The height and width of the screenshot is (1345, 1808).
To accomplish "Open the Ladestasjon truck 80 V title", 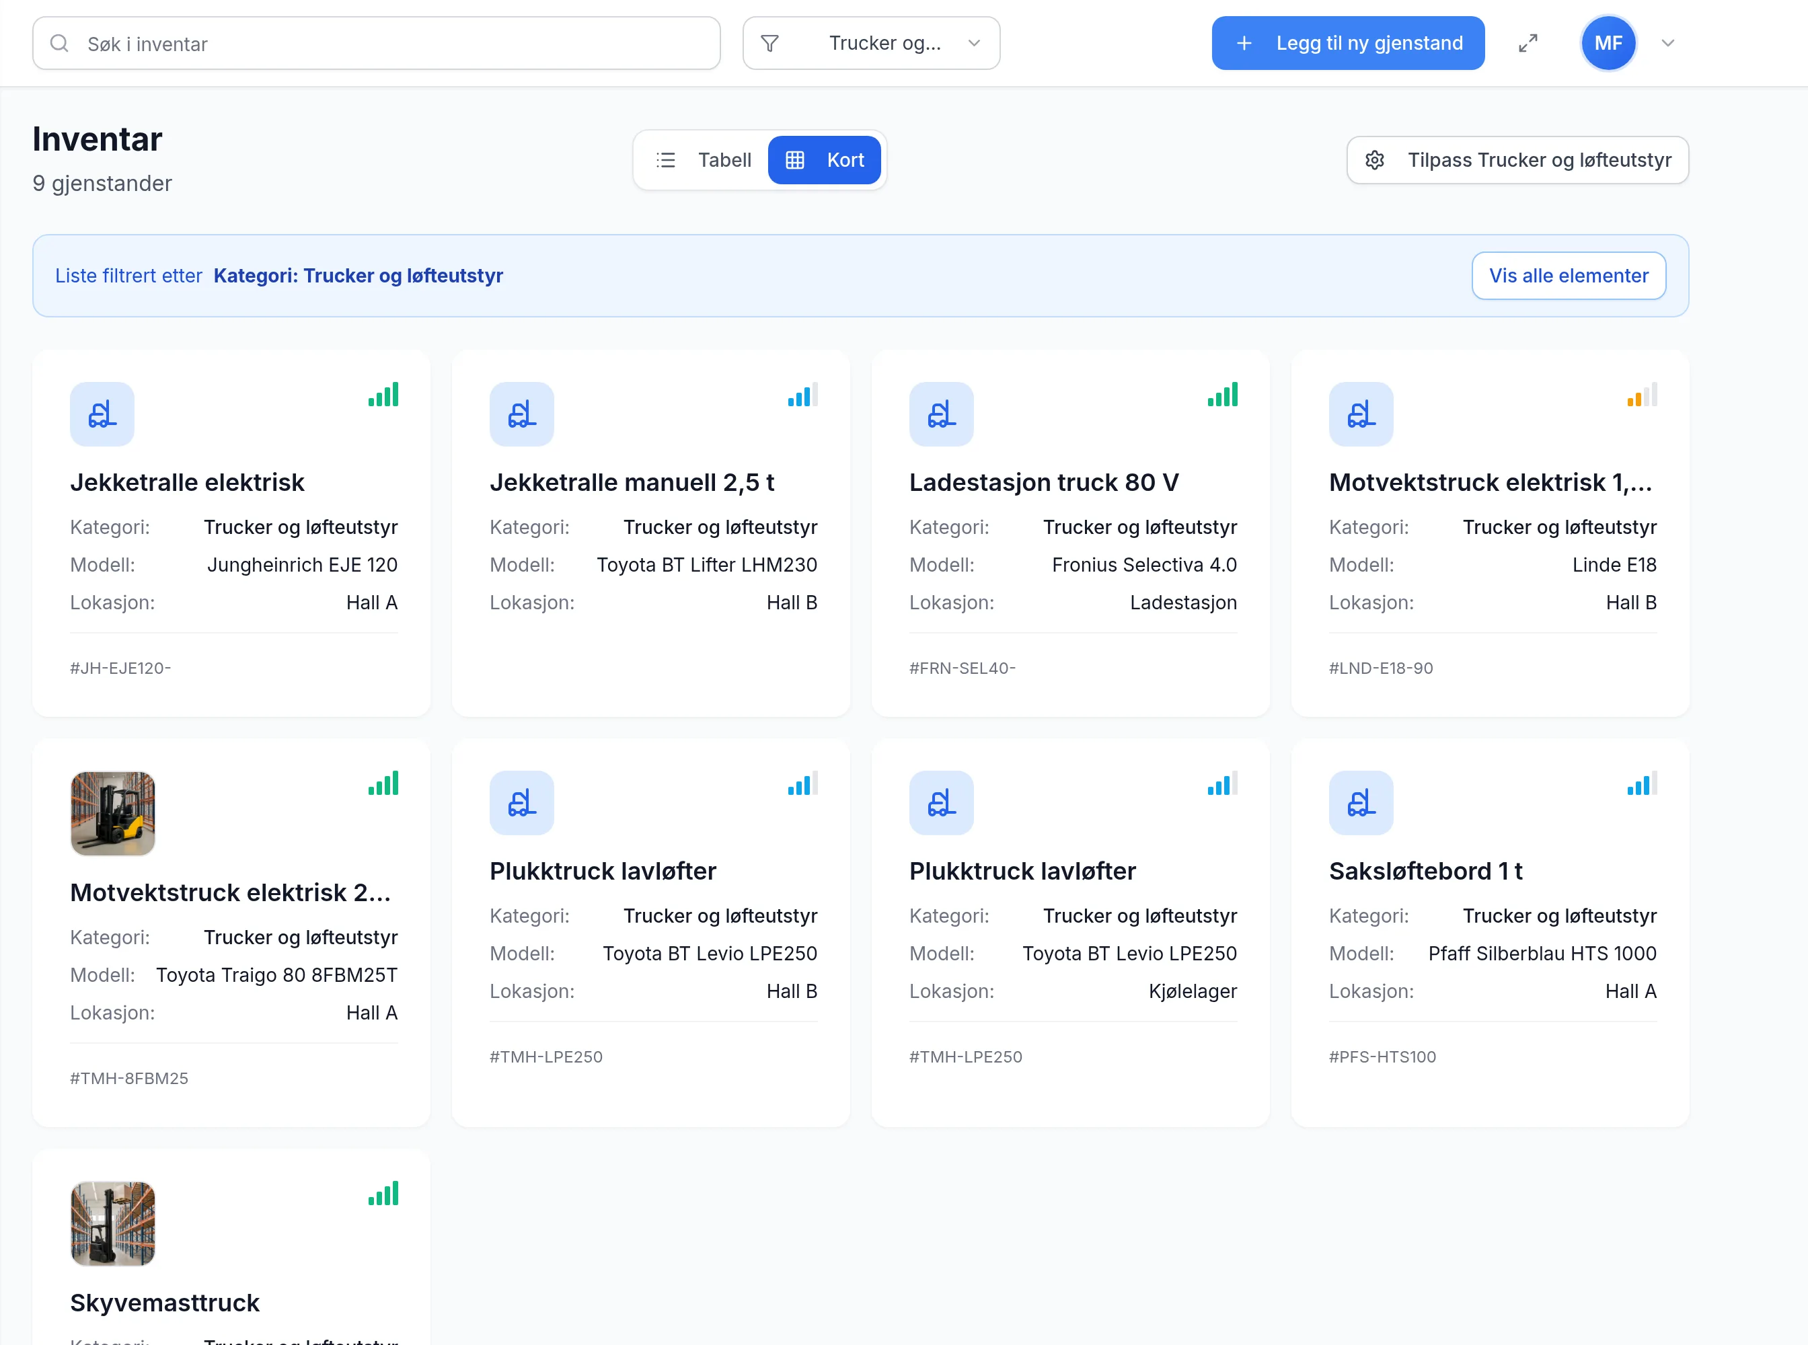I will pos(1044,483).
